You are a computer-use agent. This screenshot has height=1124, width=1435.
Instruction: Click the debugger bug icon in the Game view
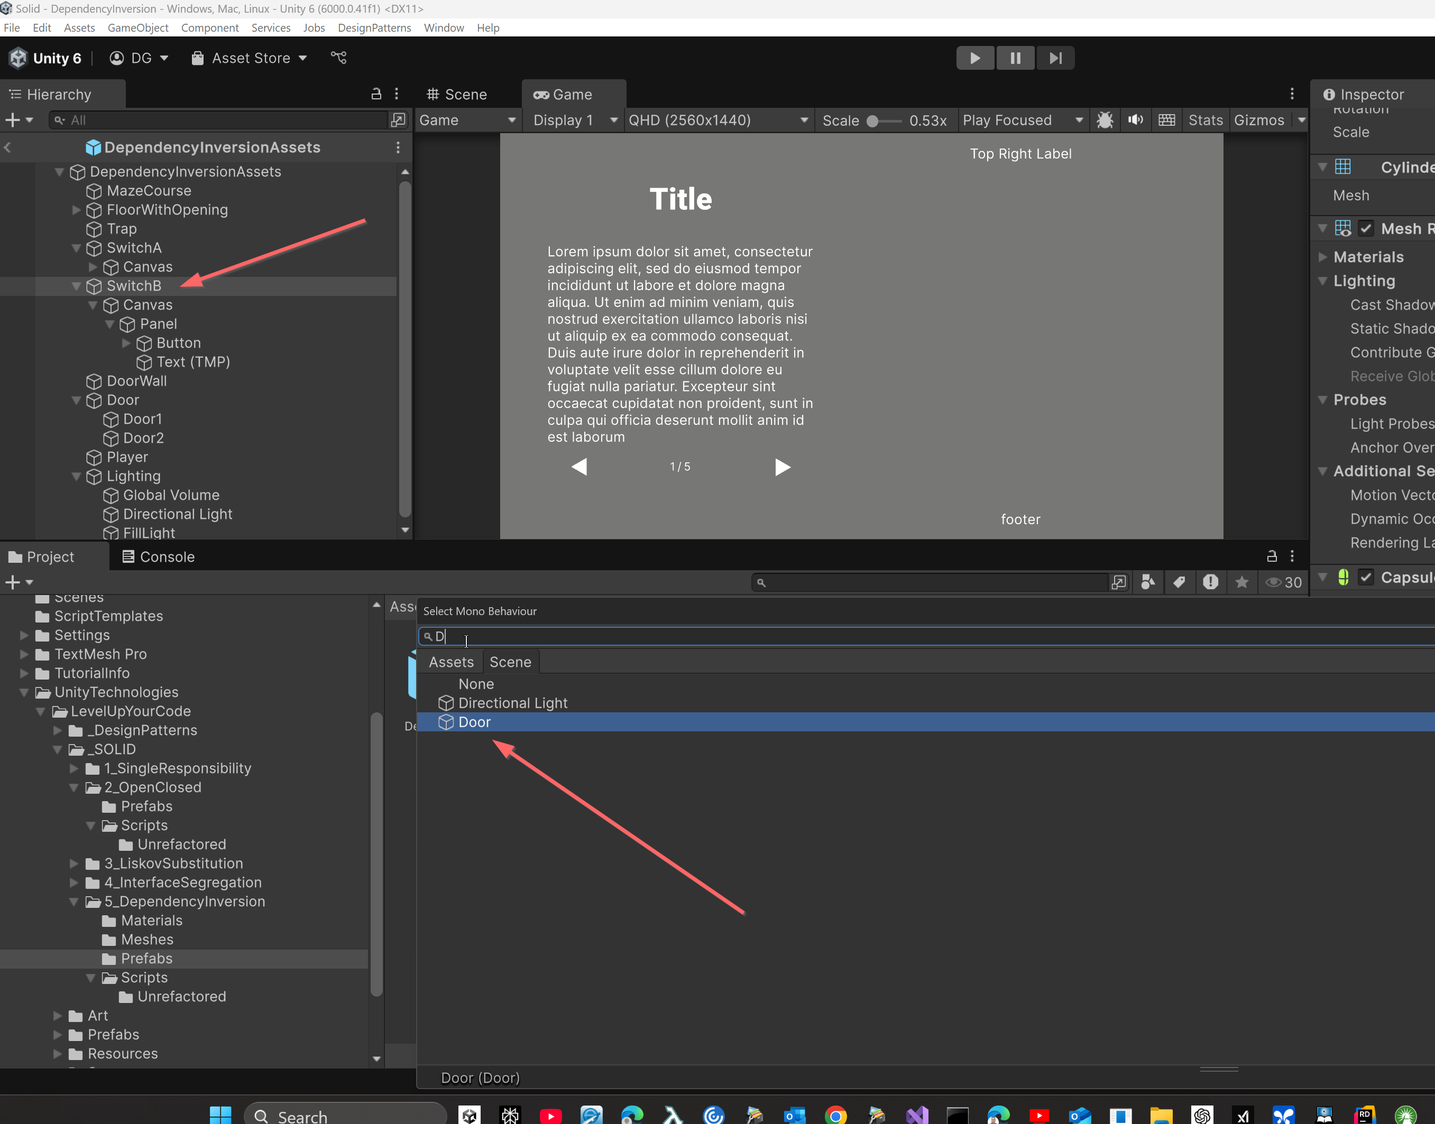click(1105, 120)
